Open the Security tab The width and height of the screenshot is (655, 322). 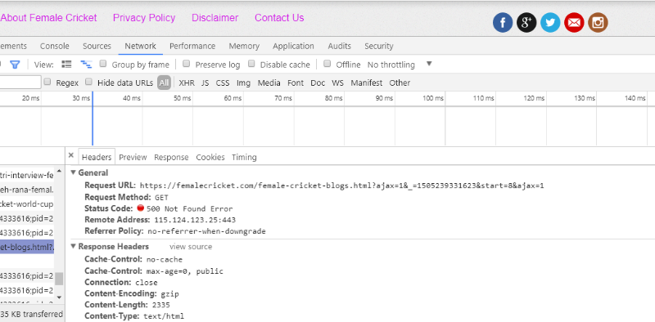(379, 46)
